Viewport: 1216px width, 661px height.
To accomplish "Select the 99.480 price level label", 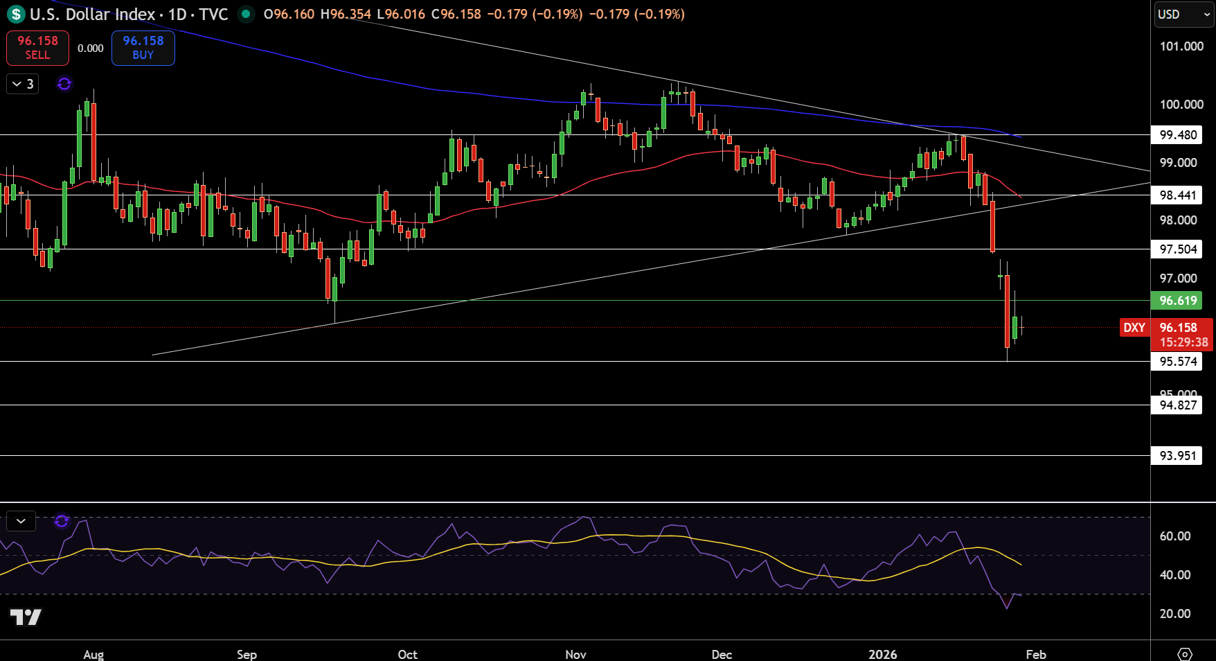I will [x=1177, y=135].
